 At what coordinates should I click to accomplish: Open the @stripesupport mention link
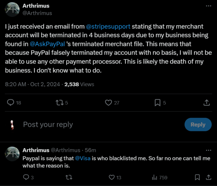pyautogui.click(x=108, y=26)
